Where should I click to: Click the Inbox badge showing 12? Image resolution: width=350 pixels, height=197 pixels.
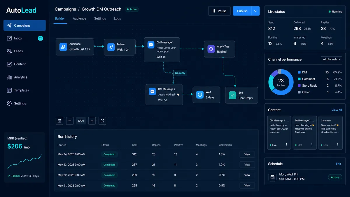(x=40, y=38)
